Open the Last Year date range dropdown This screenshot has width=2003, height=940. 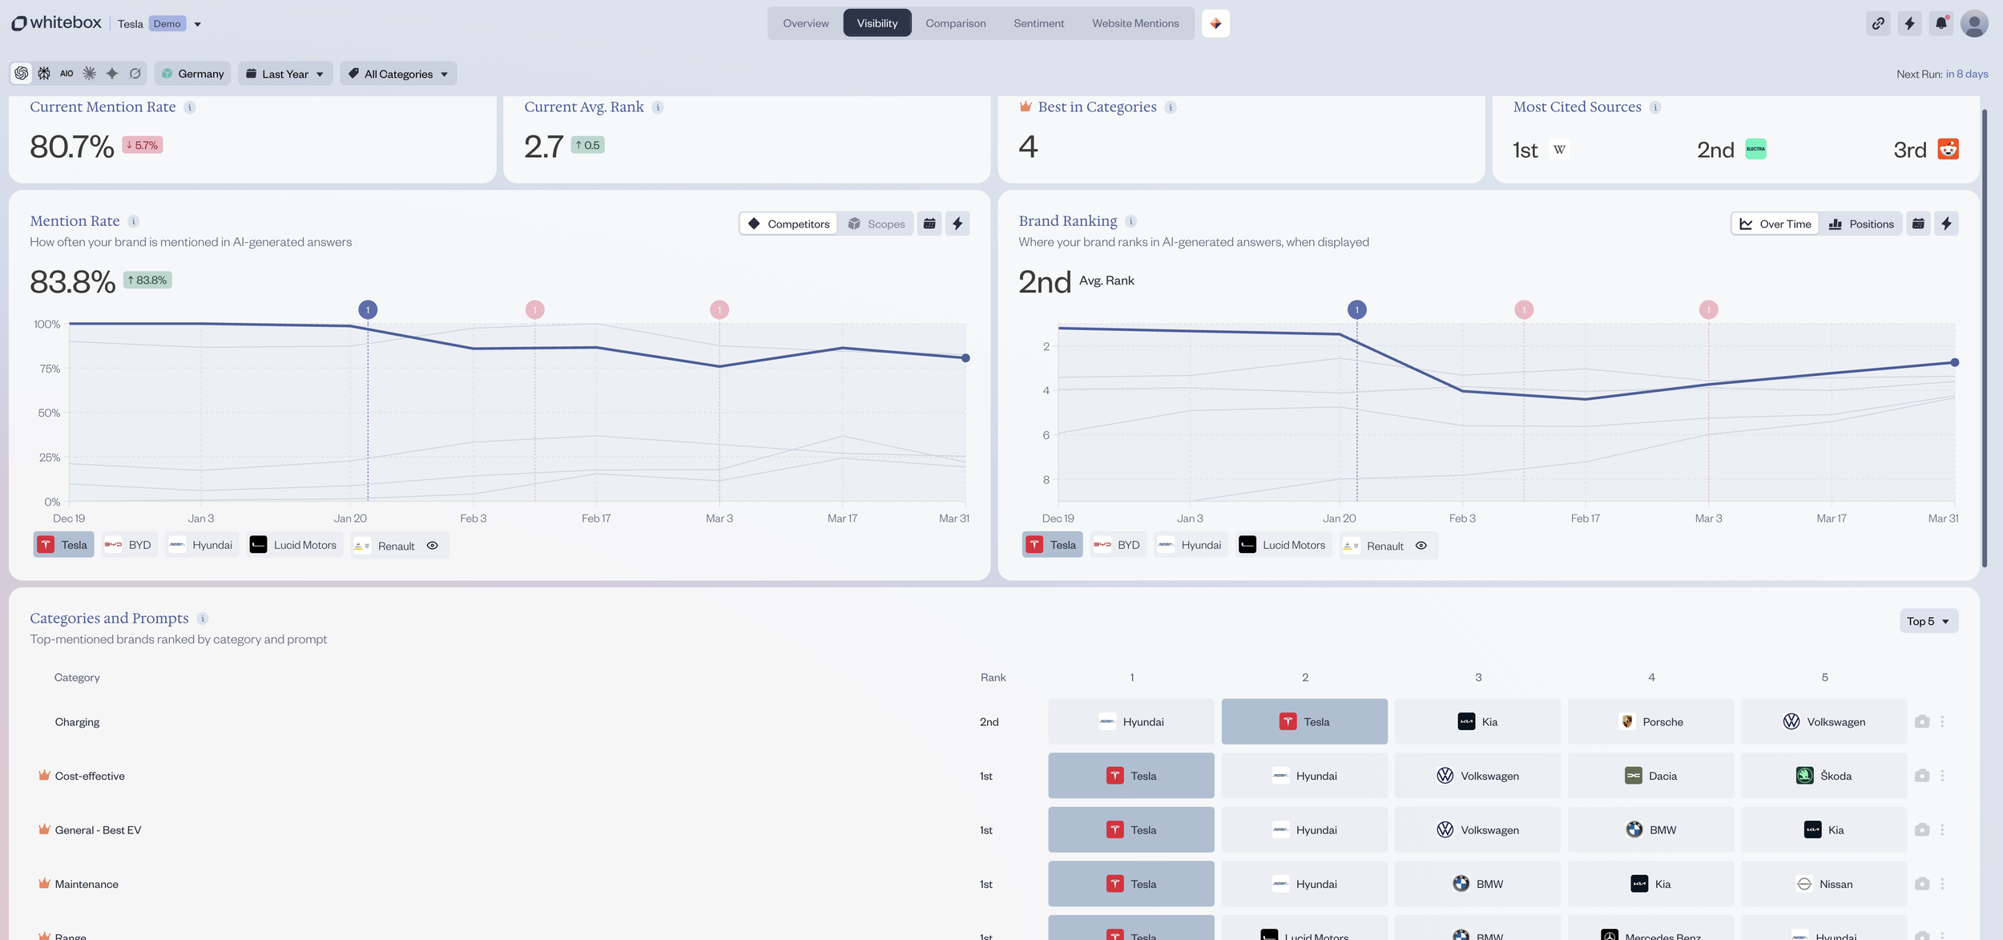point(285,73)
